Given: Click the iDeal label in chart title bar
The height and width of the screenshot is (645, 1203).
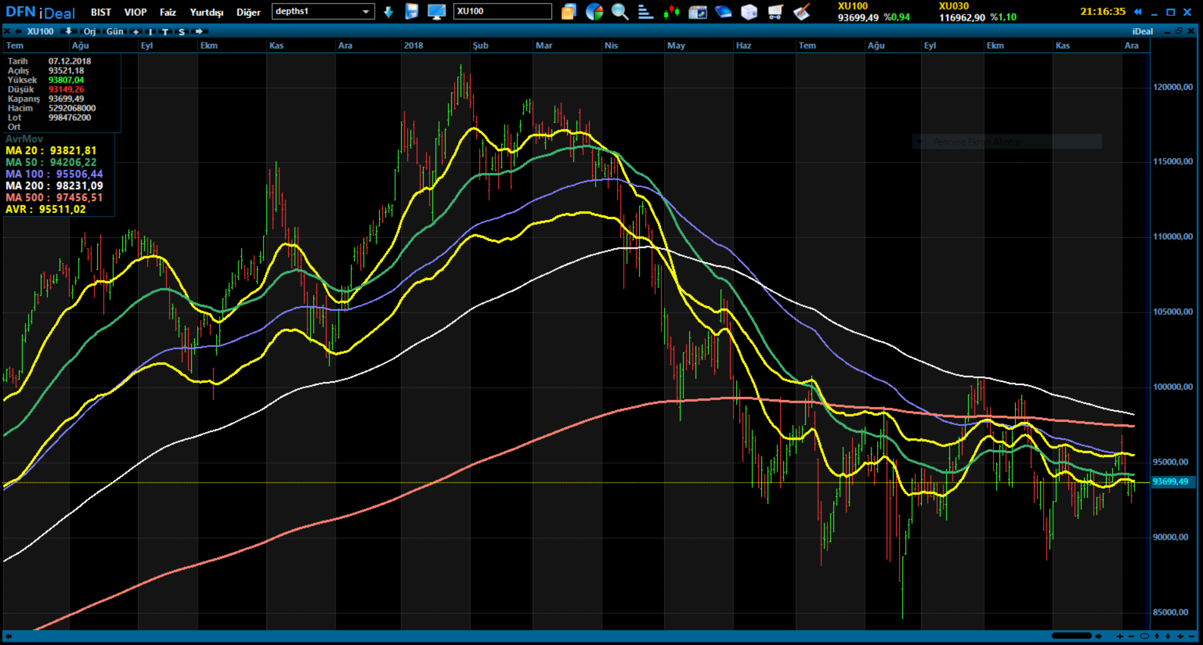Looking at the screenshot, I should click(x=1142, y=31).
